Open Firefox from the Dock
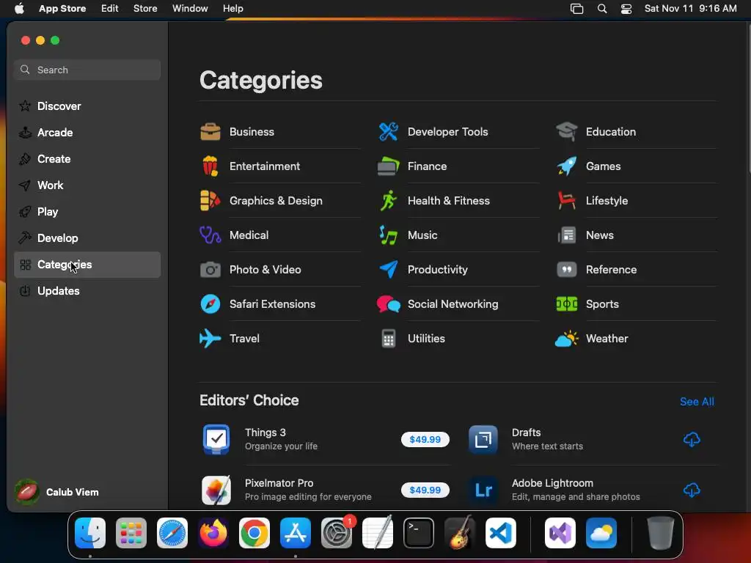The height and width of the screenshot is (563, 751). [213, 533]
